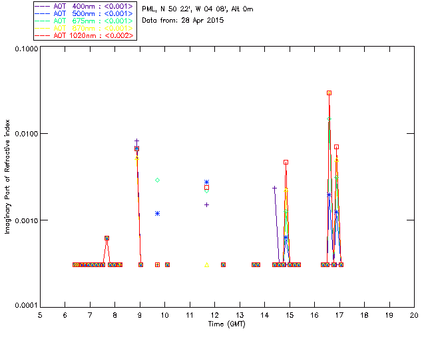Select the 'Data from: 28 Apr 2015' text
Image resolution: width=426 pixels, height=341 pixels.
tap(183, 21)
